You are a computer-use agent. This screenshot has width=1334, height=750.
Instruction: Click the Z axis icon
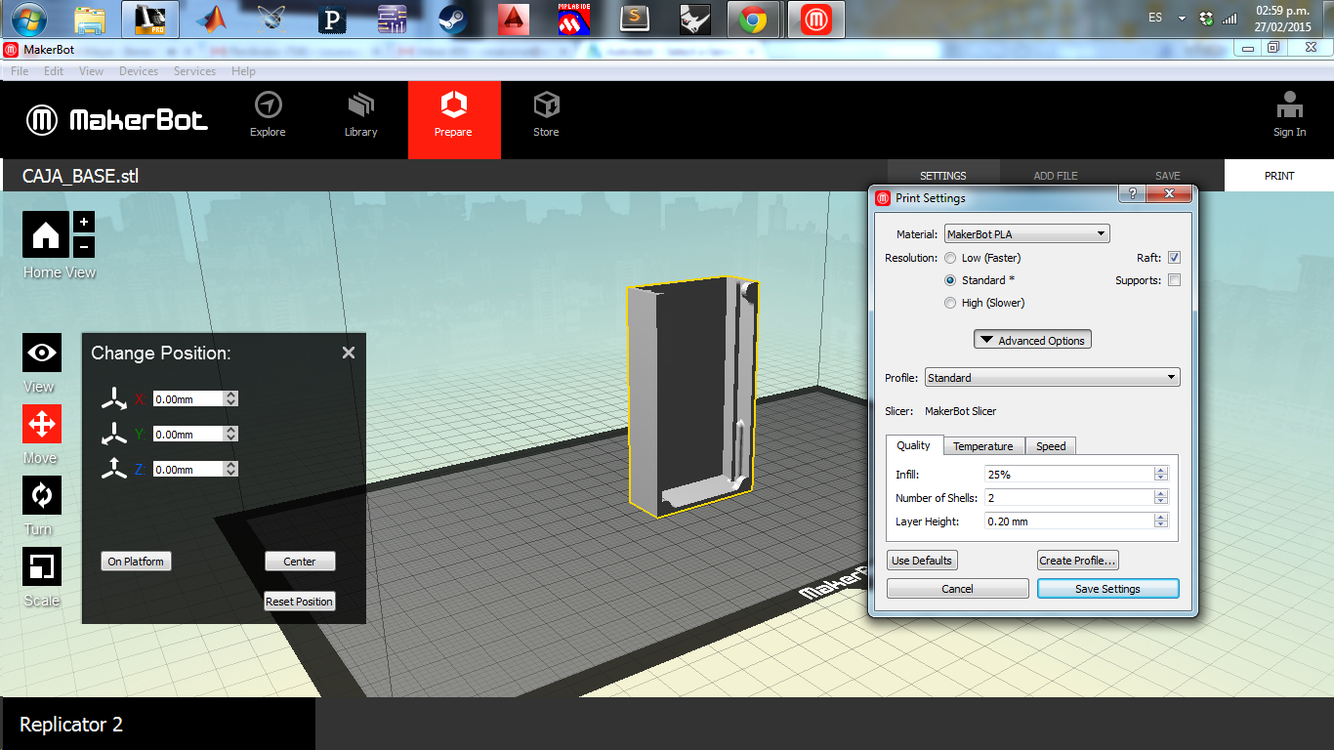tap(115, 469)
